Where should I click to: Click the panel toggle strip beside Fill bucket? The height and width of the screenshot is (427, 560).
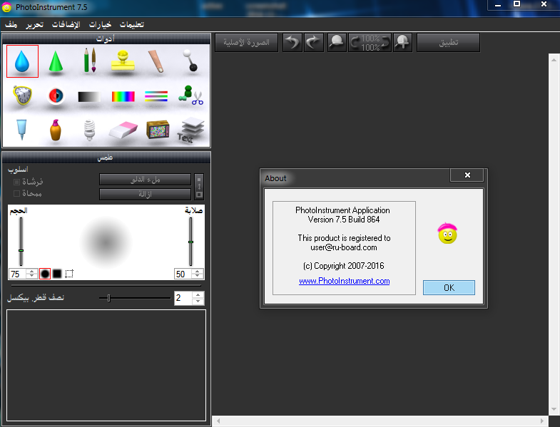[x=199, y=187]
